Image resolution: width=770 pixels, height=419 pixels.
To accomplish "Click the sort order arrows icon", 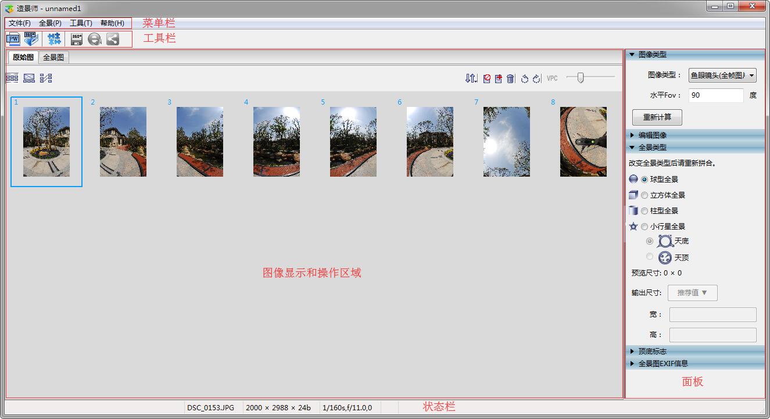I will tap(471, 78).
